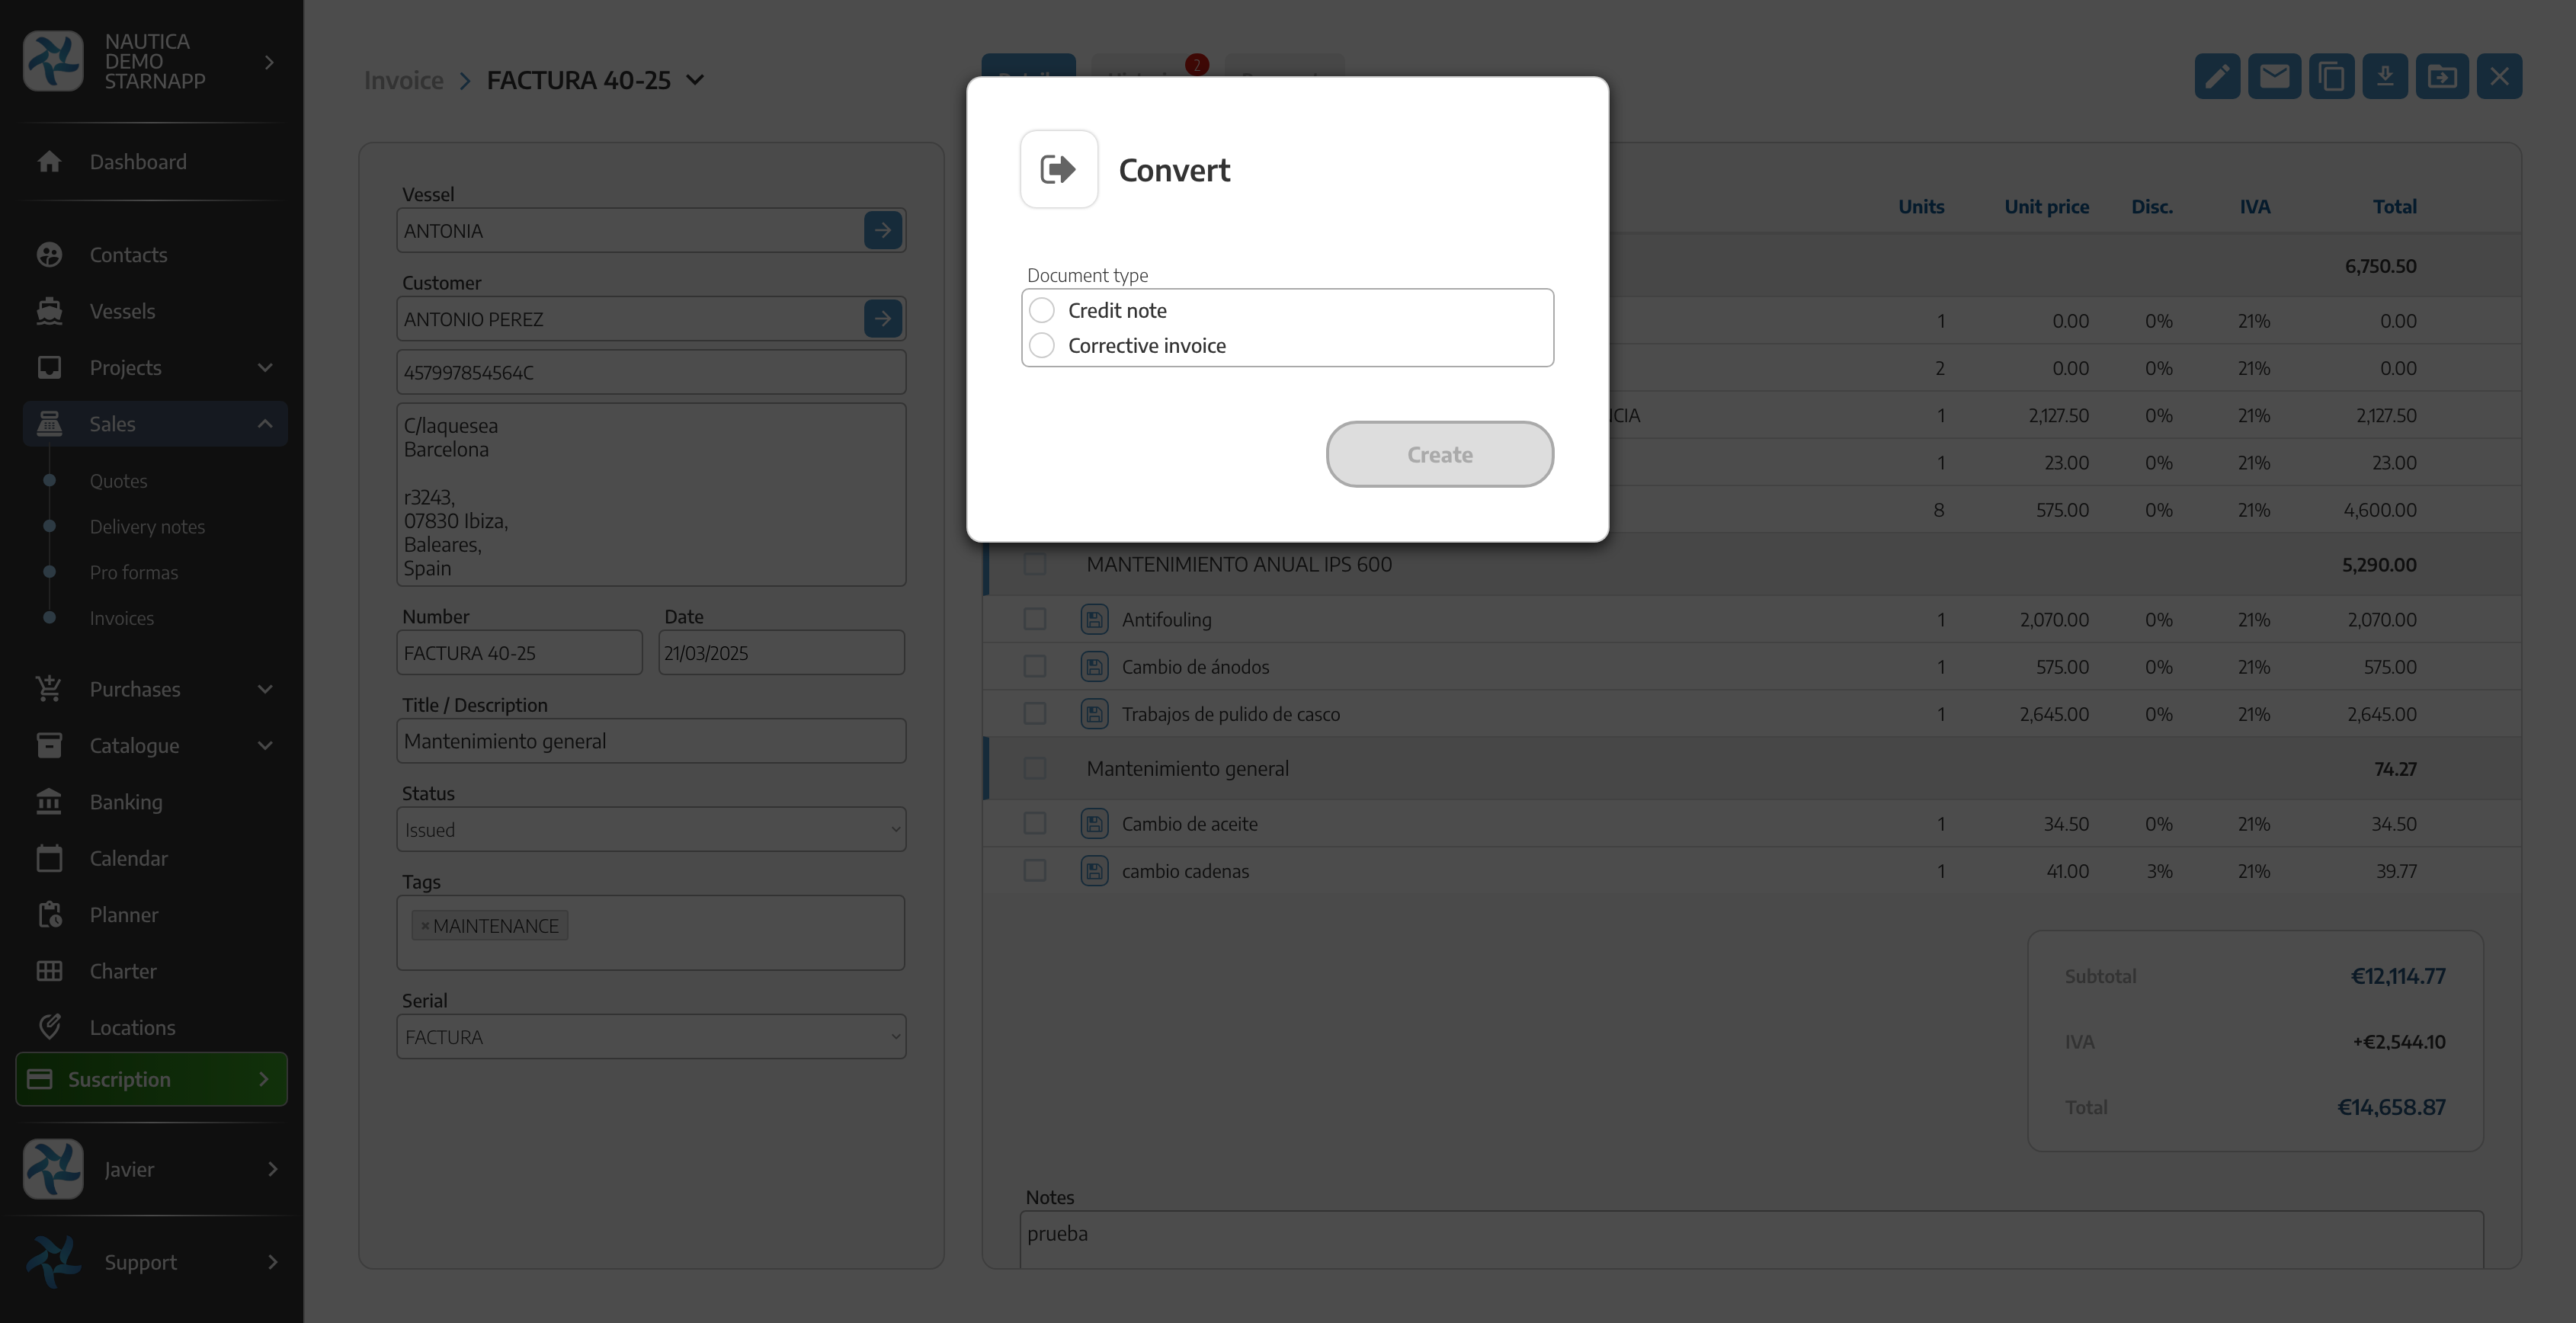Click the Vessels ship icon
The height and width of the screenshot is (1323, 2576).
click(x=49, y=311)
